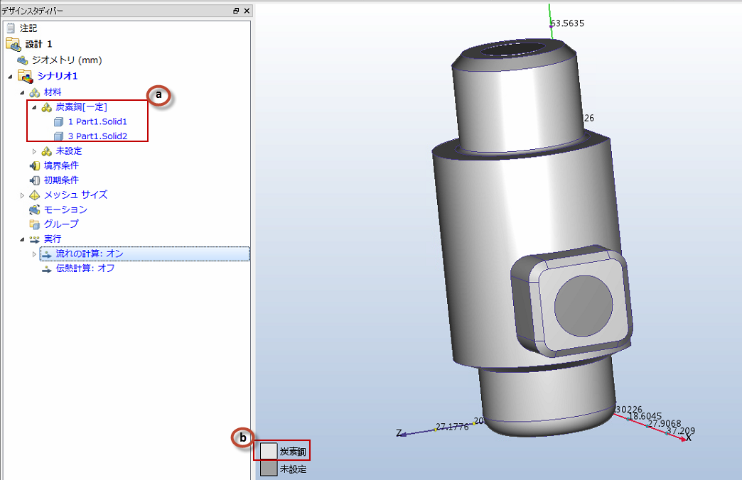Screen dimensions: 742x480
Task: Open 境界条件 boundary conditions
Action: click(62, 165)
